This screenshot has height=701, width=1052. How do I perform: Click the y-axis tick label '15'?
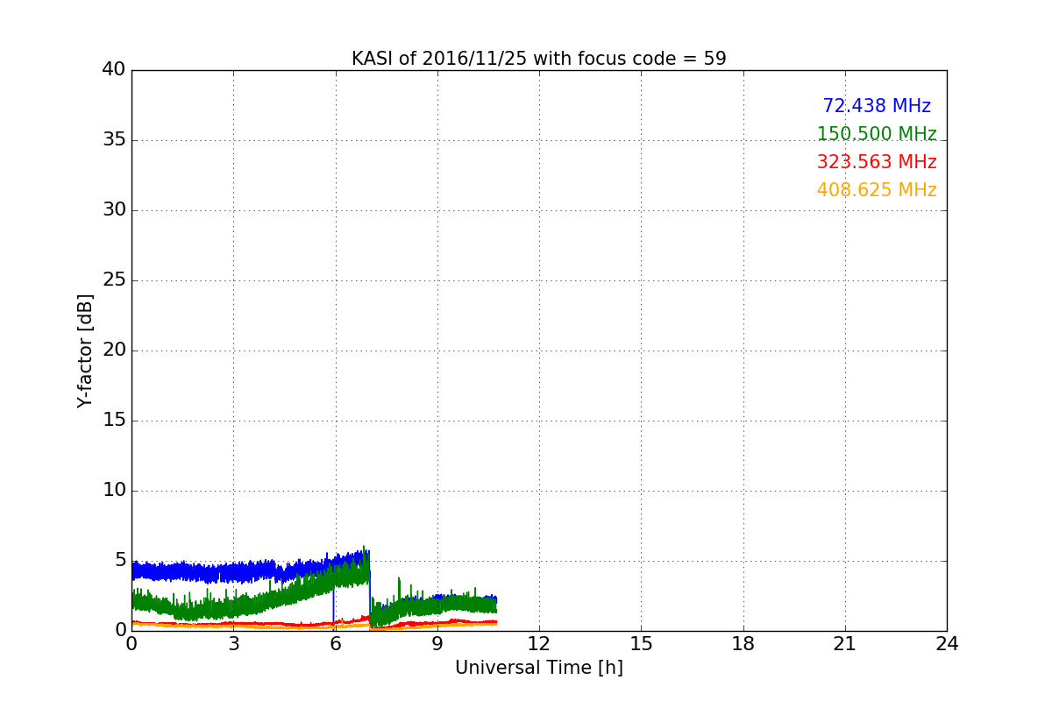[x=114, y=421]
